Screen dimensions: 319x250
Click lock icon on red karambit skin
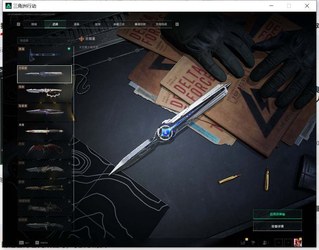[x=69, y=144]
